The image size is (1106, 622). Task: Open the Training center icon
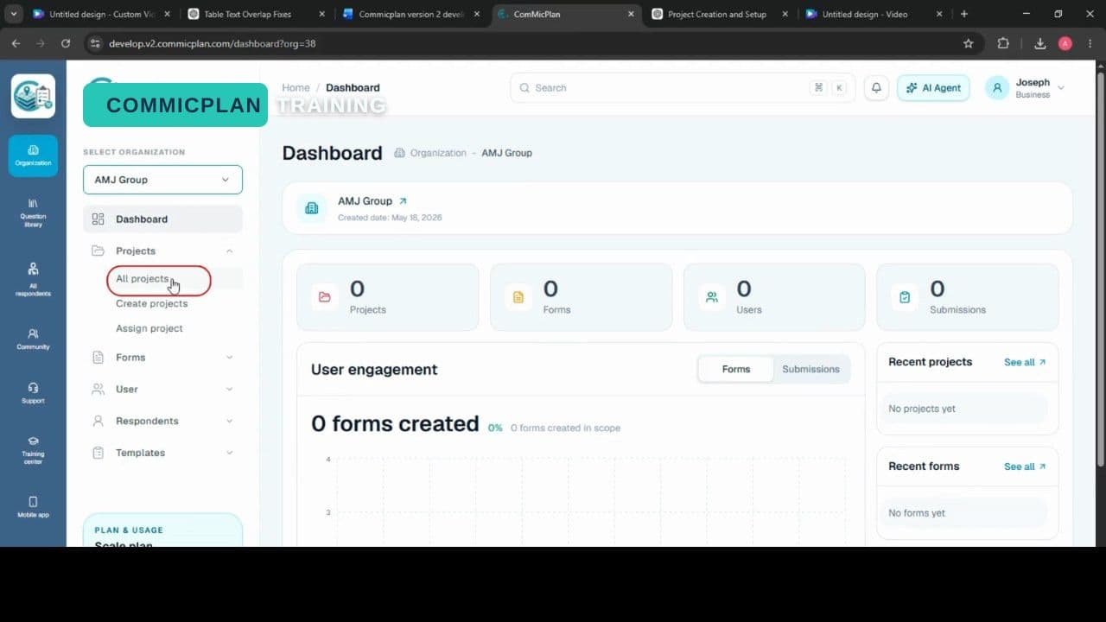pyautogui.click(x=33, y=450)
